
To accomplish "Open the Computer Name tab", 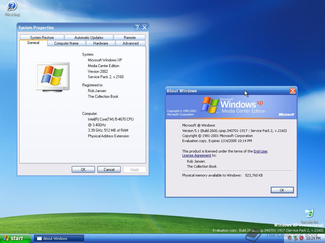I will click(x=66, y=43).
